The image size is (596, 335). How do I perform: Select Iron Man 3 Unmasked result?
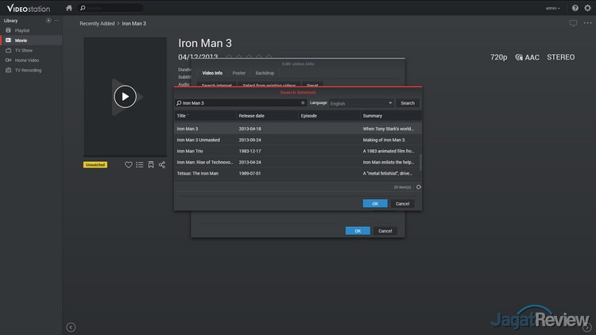297,140
